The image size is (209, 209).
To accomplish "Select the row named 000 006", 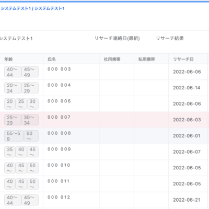I will (x=104, y=104).
